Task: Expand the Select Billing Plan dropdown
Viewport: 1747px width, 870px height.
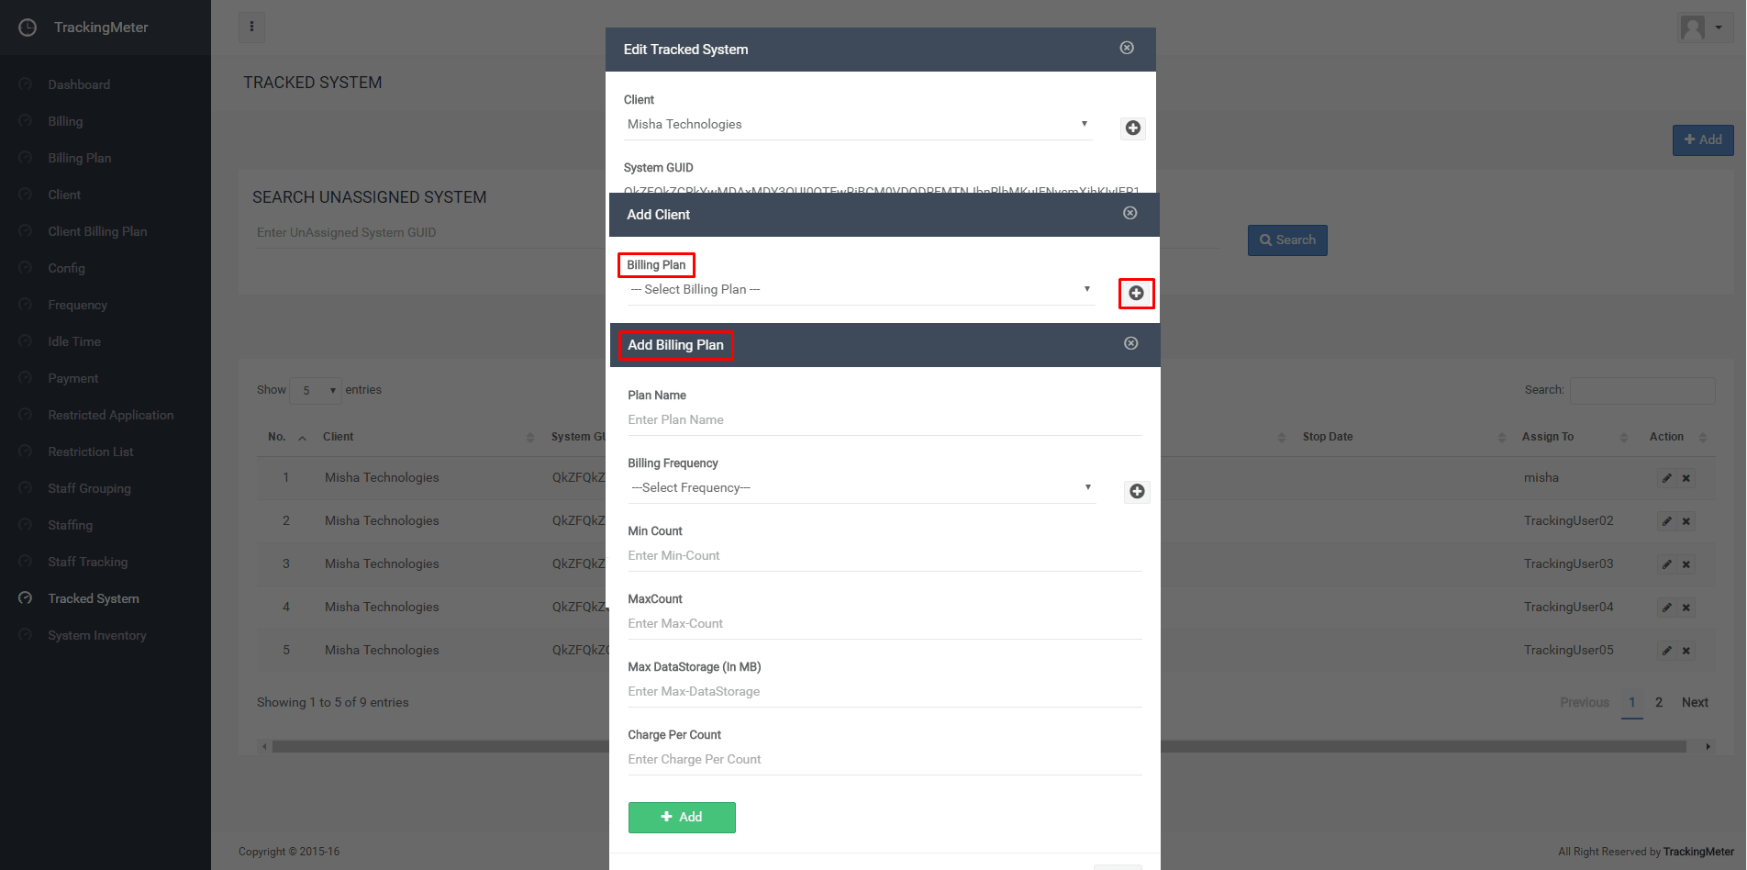Action: [861, 290]
